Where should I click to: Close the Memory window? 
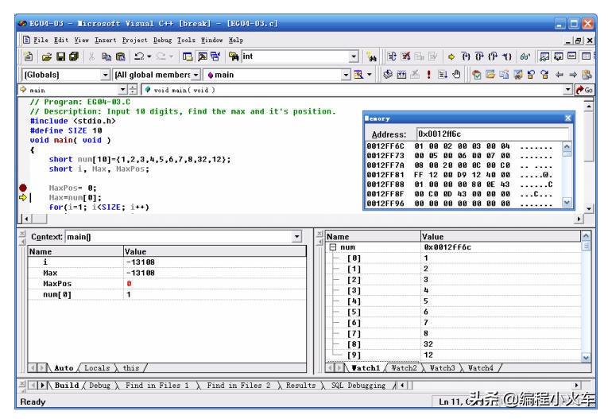point(568,118)
